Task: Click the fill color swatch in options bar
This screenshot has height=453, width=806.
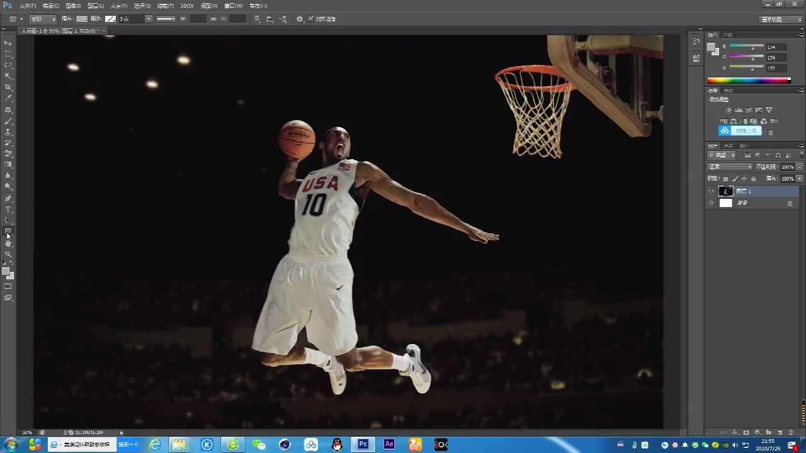Action: coord(82,19)
